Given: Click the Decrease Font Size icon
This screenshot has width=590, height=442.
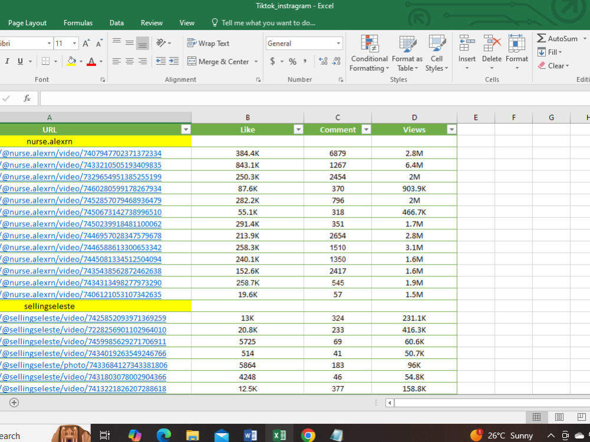Looking at the screenshot, I should [99, 43].
